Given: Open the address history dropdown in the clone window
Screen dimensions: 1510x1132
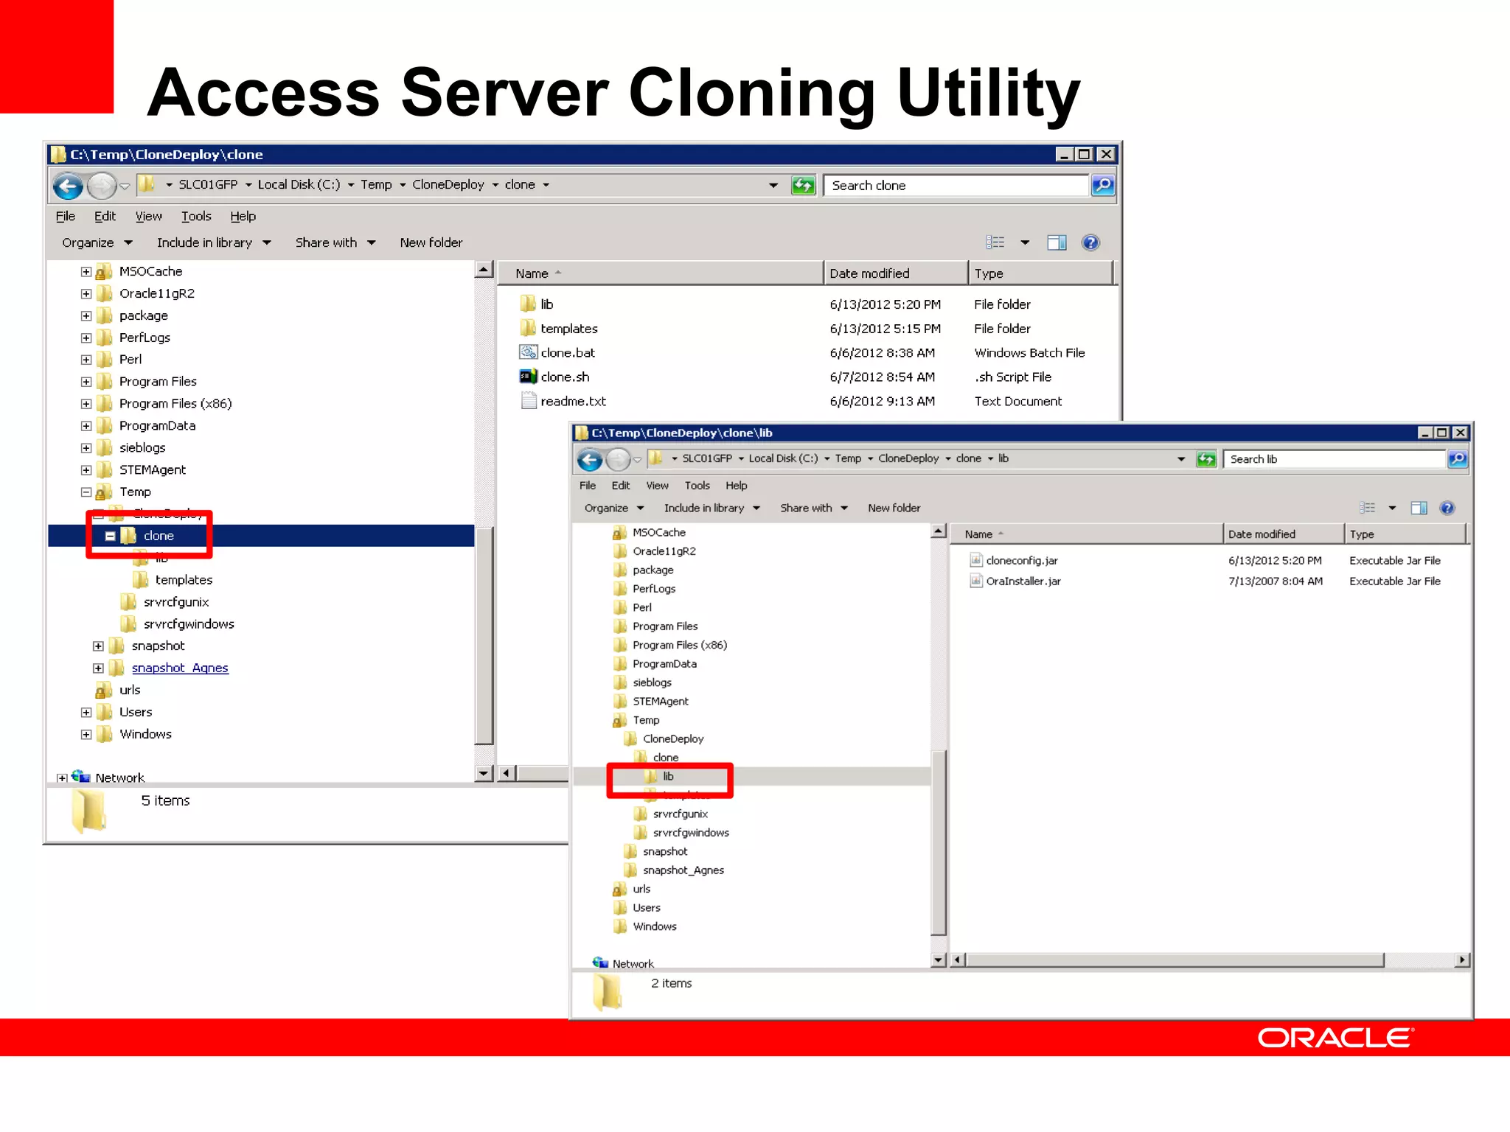Looking at the screenshot, I should [773, 185].
